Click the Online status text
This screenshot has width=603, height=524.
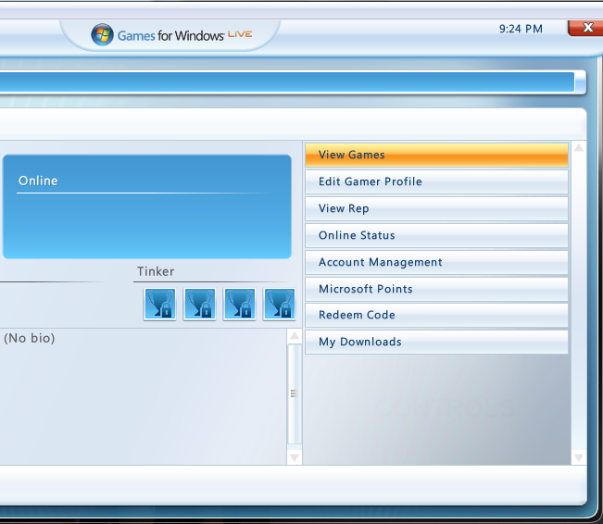pyautogui.click(x=38, y=181)
